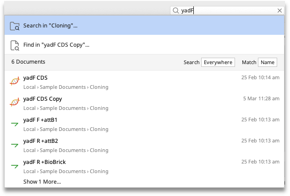Screen dimensions: 290x196
Task: Clear the yadF search text
Action: [x=279, y=11]
